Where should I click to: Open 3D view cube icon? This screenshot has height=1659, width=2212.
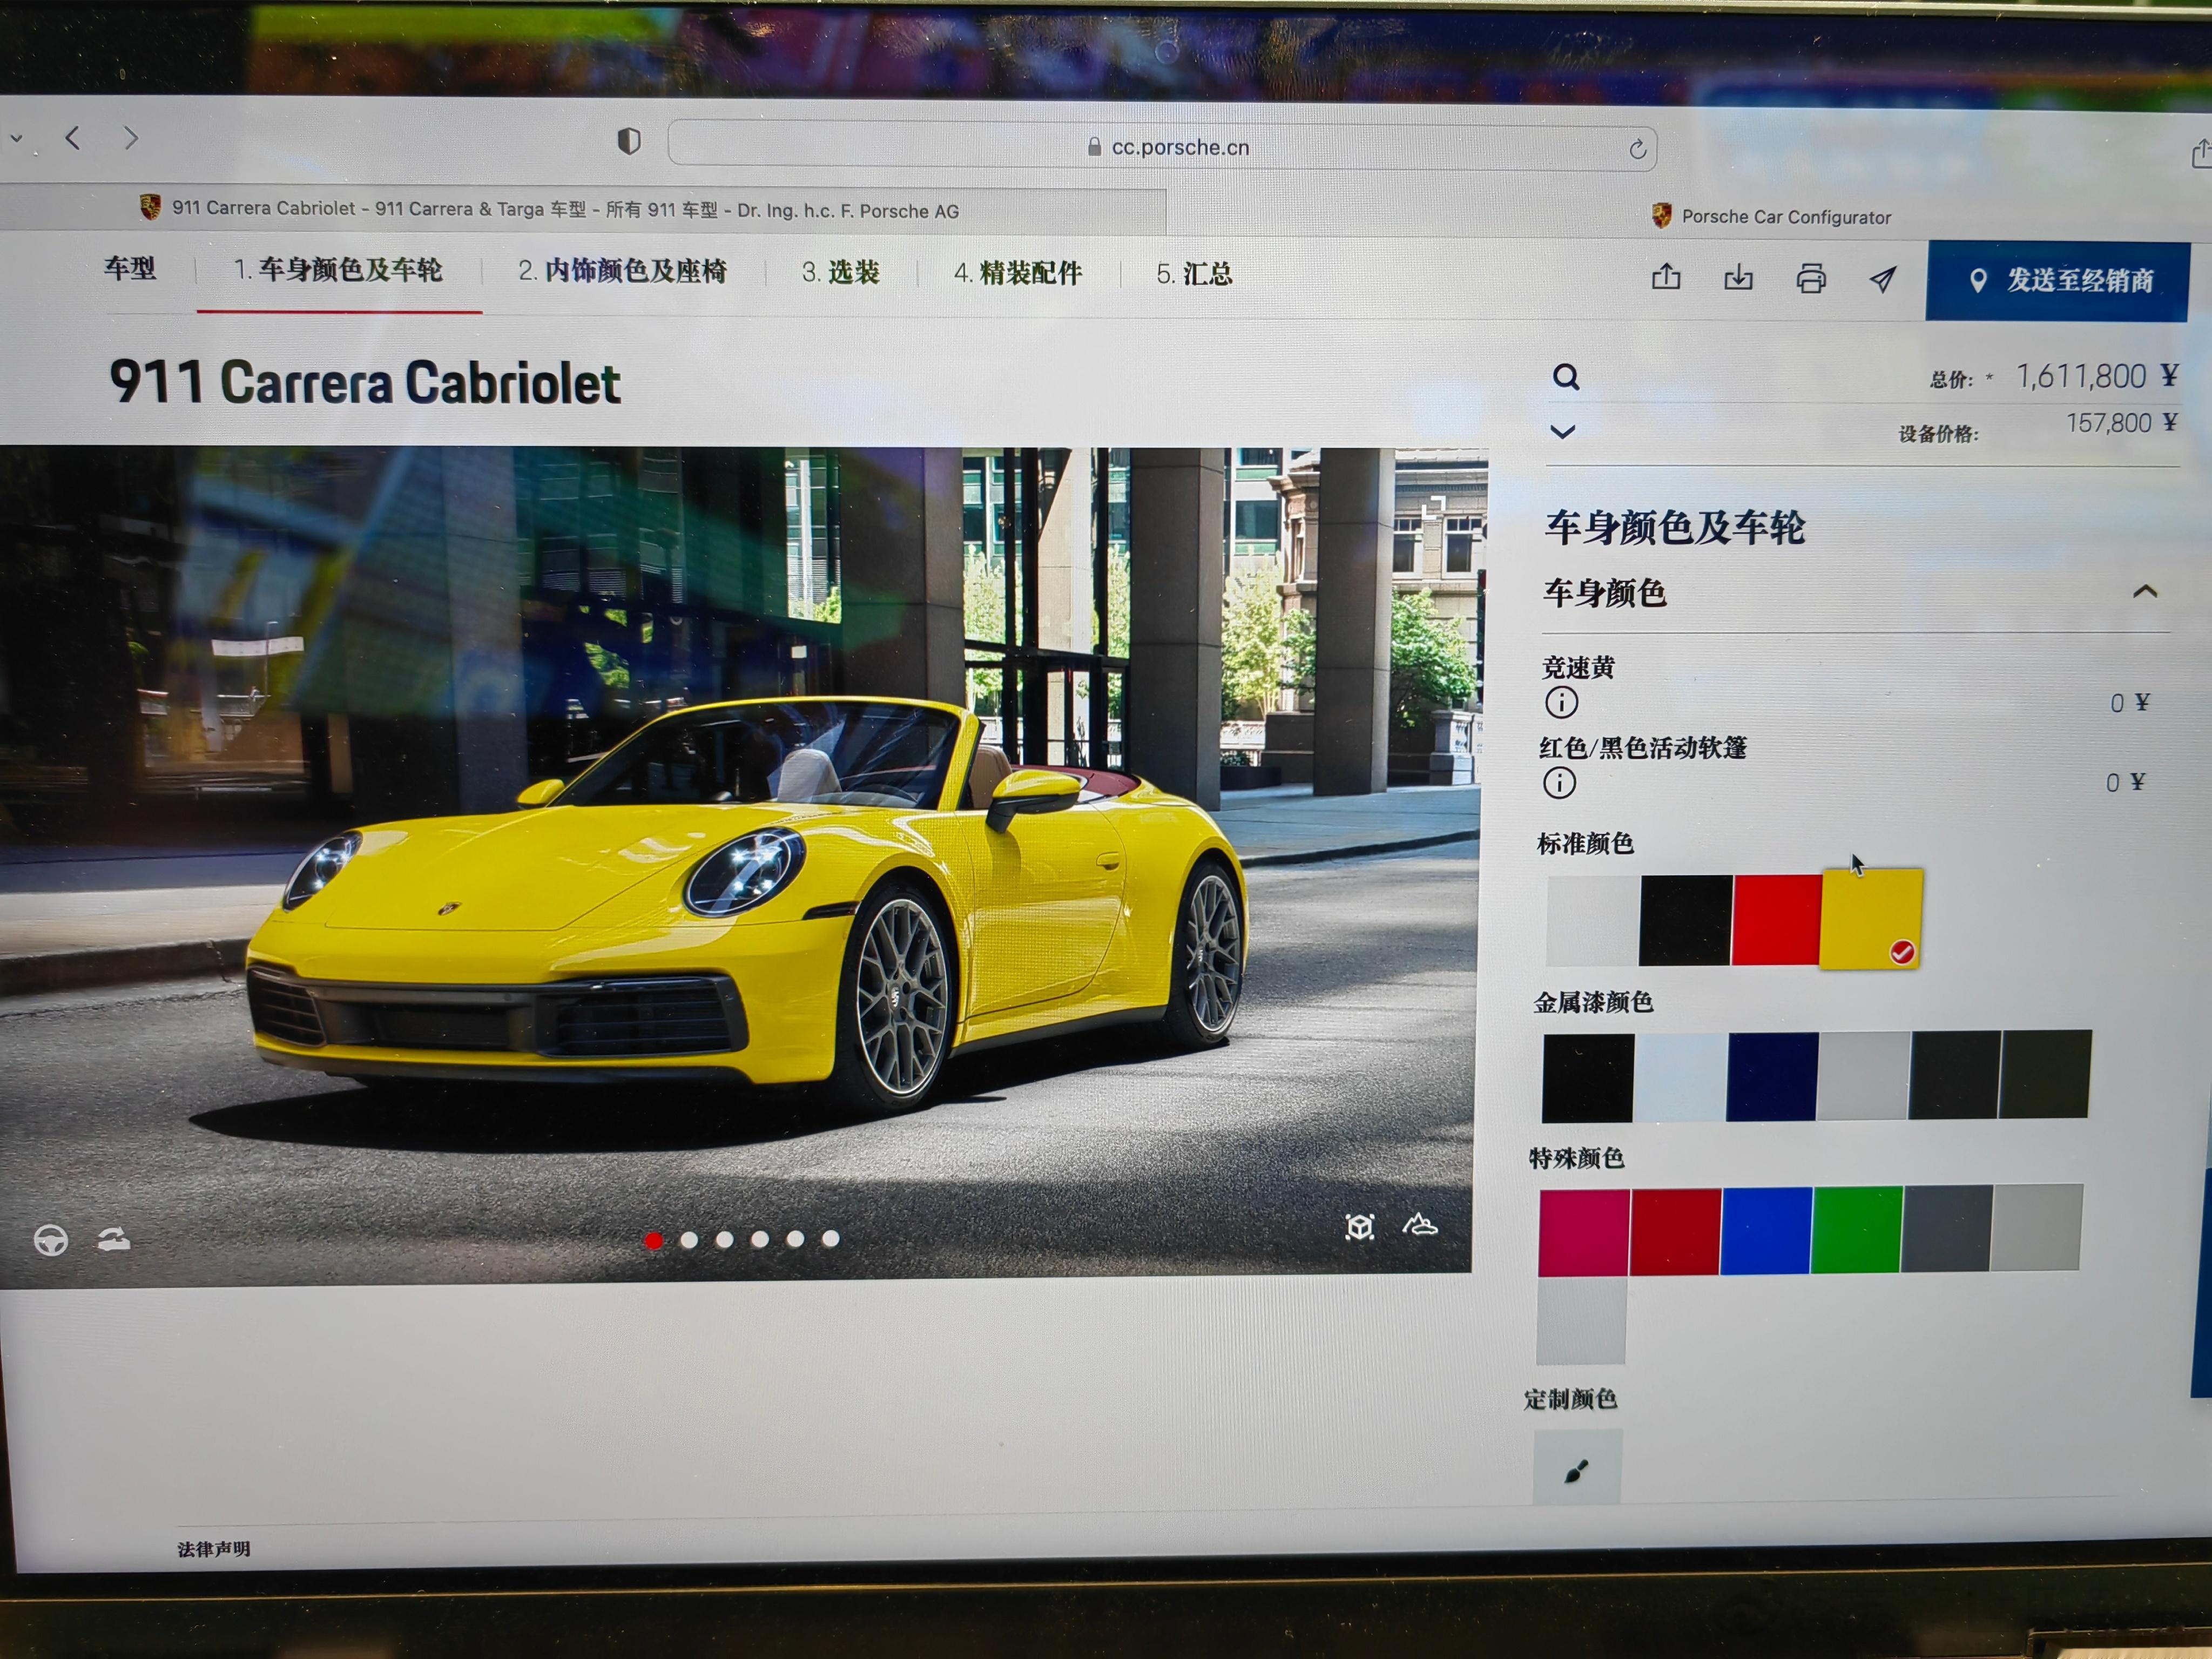1360,1227
